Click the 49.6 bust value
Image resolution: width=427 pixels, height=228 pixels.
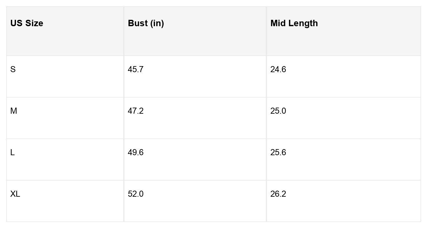click(136, 152)
